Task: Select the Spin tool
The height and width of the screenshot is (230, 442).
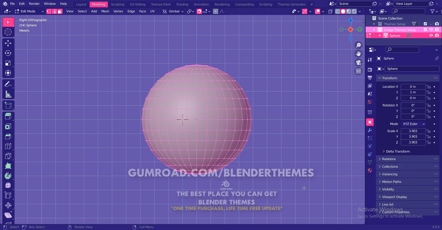Action: pos(8,176)
